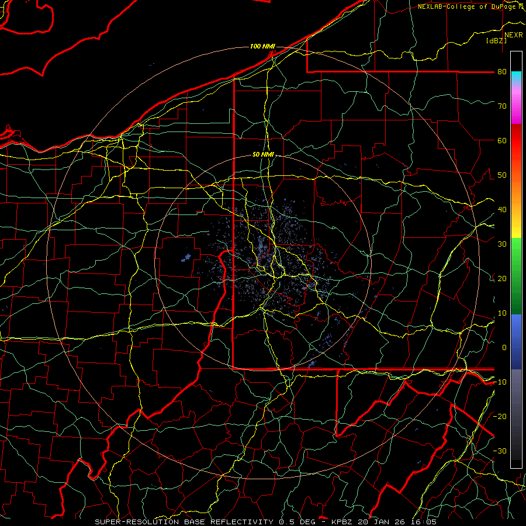Select the "70" value on dBZ scale

click(502, 106)
